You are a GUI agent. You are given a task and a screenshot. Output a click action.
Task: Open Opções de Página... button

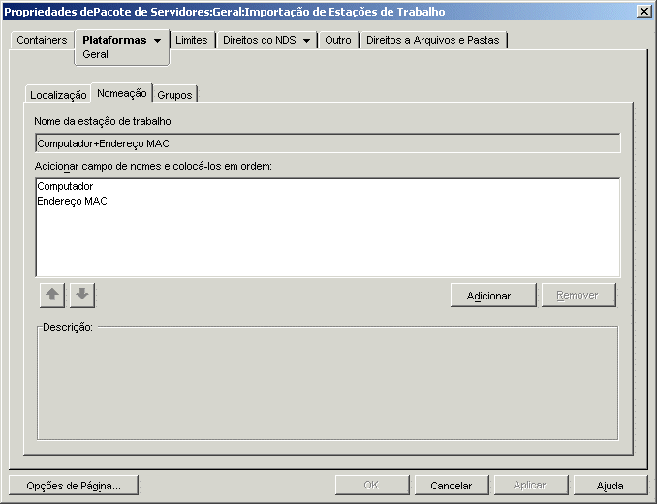click(74, 486)
